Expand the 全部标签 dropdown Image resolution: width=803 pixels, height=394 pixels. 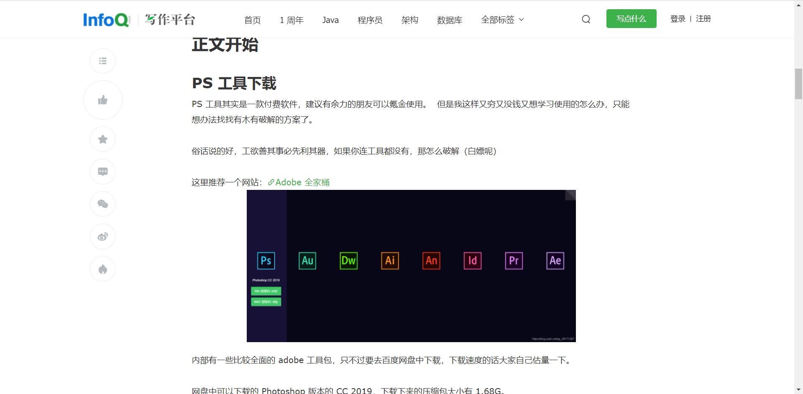pyautogui.click(x=502, y=20)
